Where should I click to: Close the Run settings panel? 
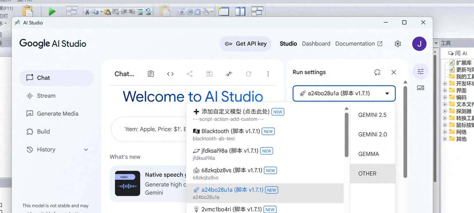pyautogui.click(x=394, y=72)
